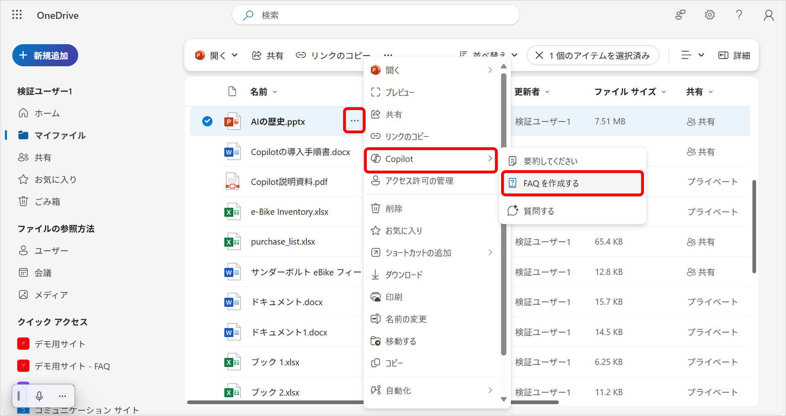This screenshot has height=416, width=786.
Task: Open the ごみ箱 recycle bin
Action: (x=47, y=202)
